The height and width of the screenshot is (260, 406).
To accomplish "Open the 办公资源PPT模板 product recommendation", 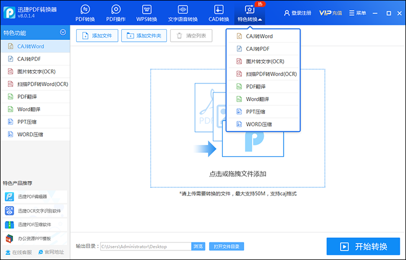I will click(35, 239).
